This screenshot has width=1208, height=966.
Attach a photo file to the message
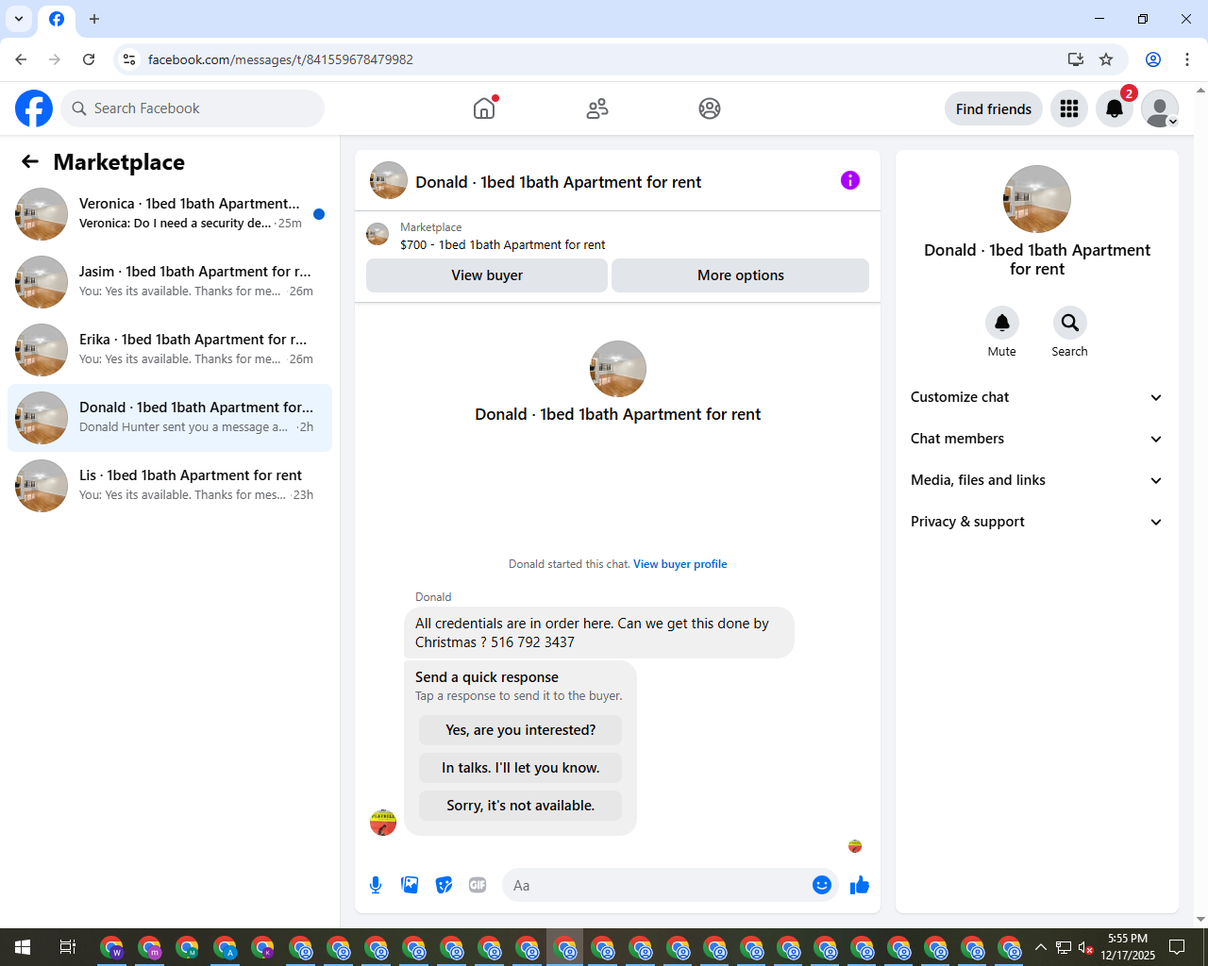coord(410,885)
